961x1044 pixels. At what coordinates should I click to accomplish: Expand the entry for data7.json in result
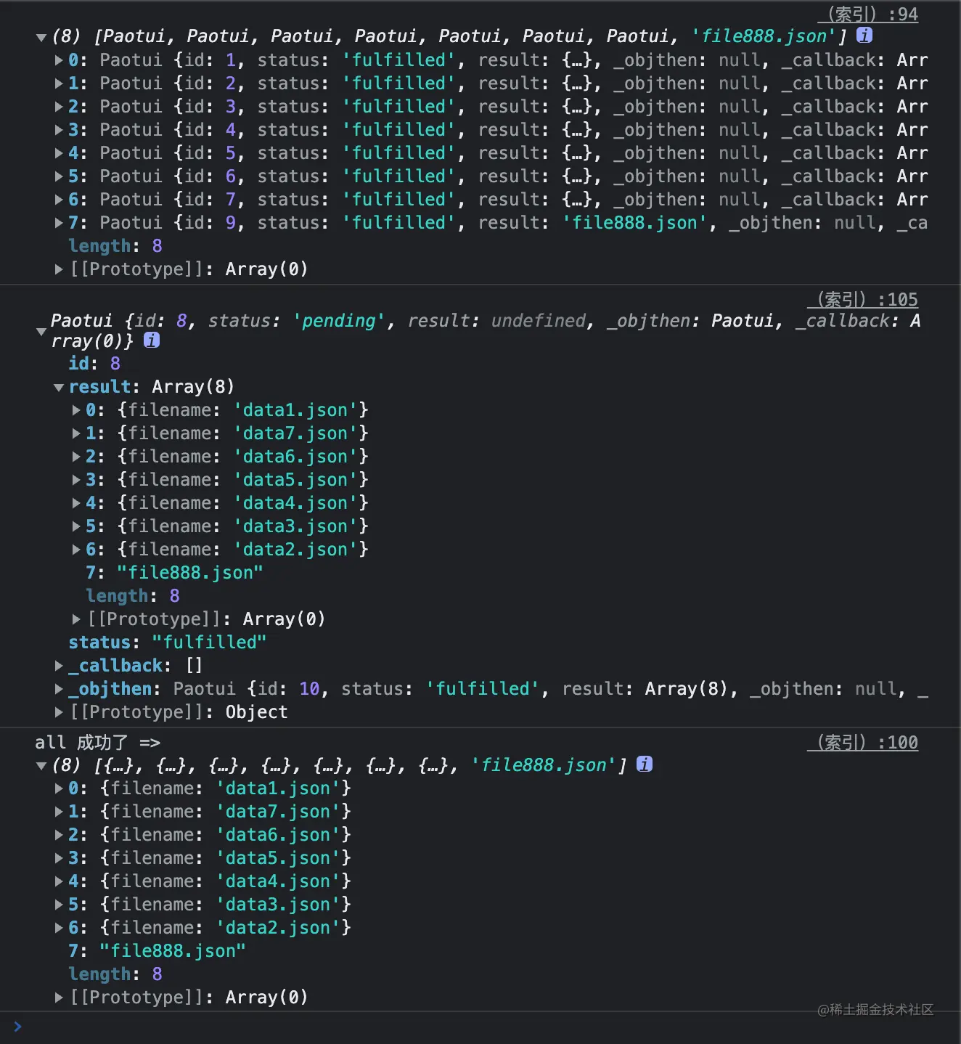click(x=76, y=433)
